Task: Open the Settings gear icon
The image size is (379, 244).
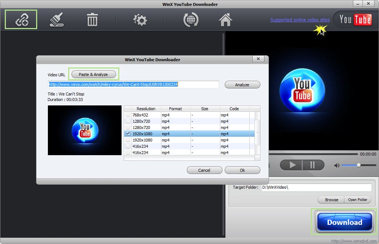Action: point(140,20)
